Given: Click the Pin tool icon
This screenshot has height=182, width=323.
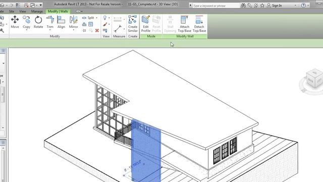Looking at the screenshot, I should click(84, 31).
